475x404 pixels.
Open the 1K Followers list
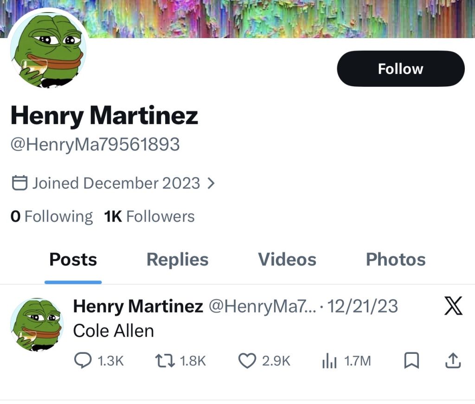[x=149, y=216]
